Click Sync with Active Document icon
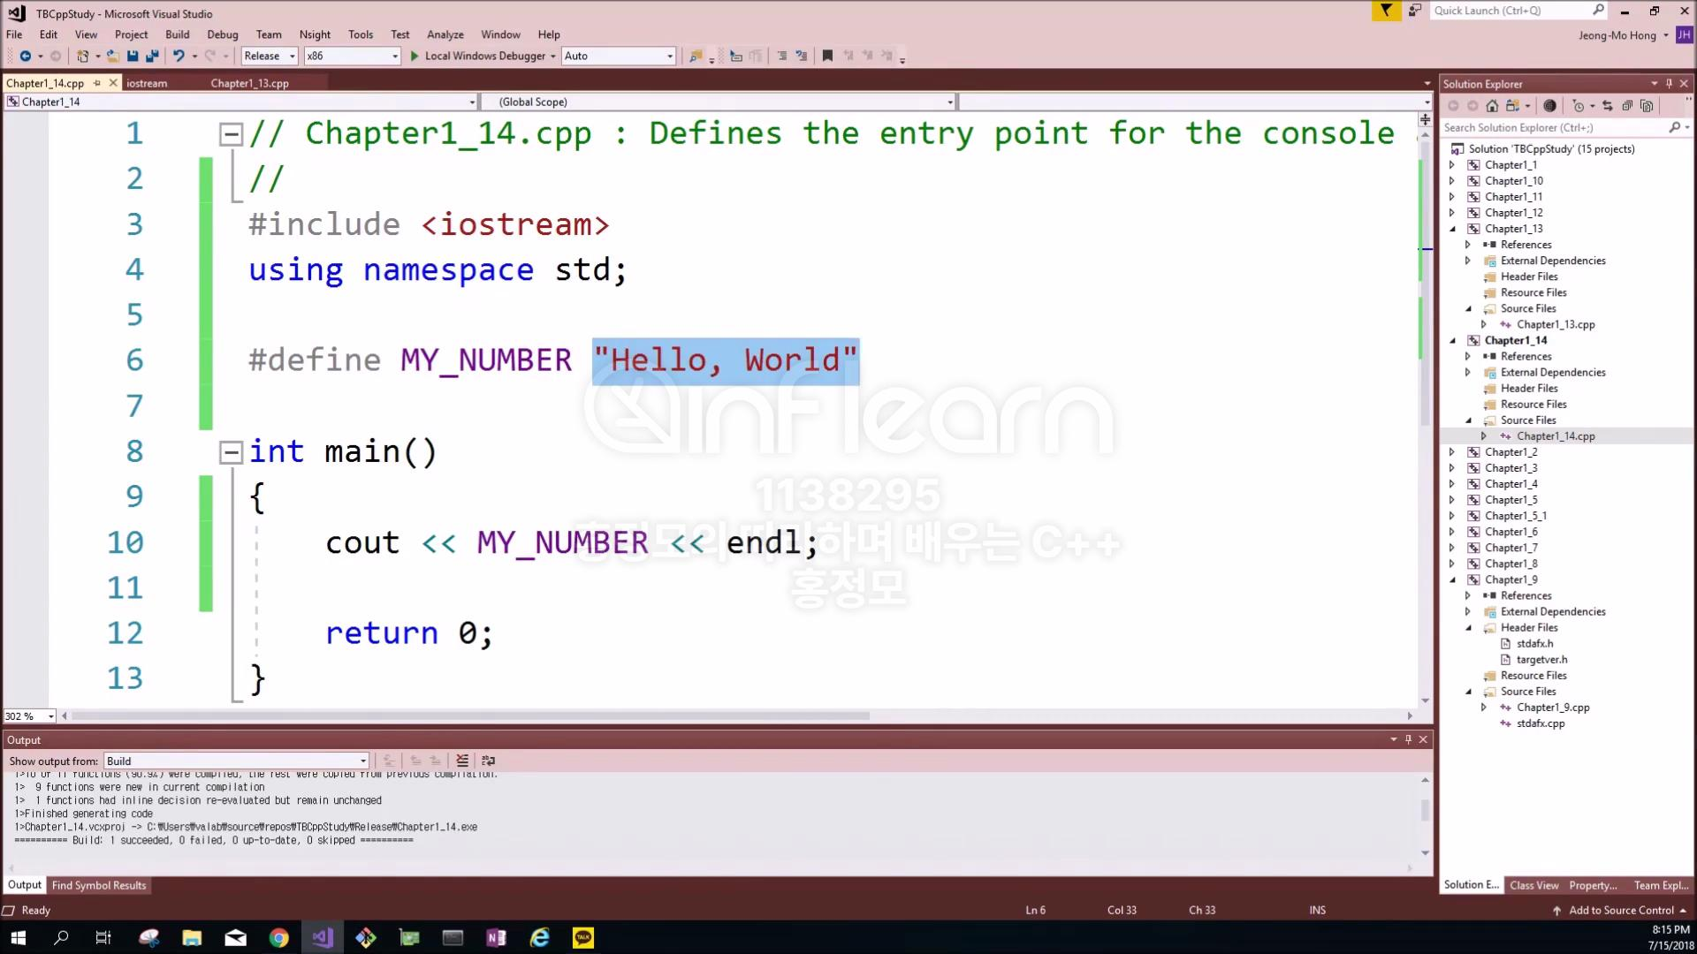This screenshot has height=954, width=1697. click(x=1607, y=106)
